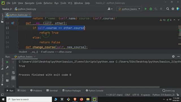The height and width of the screenshot is (102, 181).
Task: Go to next highlighted error arrow
Action: 178,20
